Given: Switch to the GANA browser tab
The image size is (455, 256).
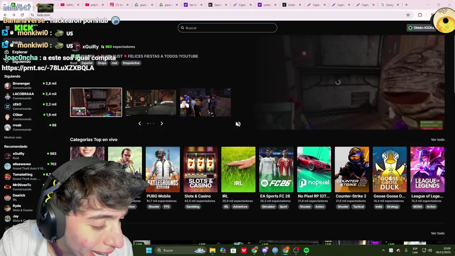Looking at the screenshot, I should 69,5.
